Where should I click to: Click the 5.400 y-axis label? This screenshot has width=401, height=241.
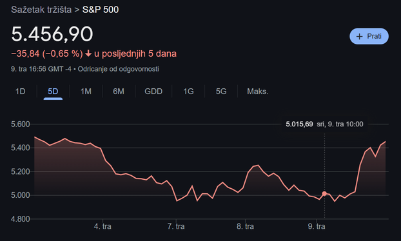(x=21, y=148)
